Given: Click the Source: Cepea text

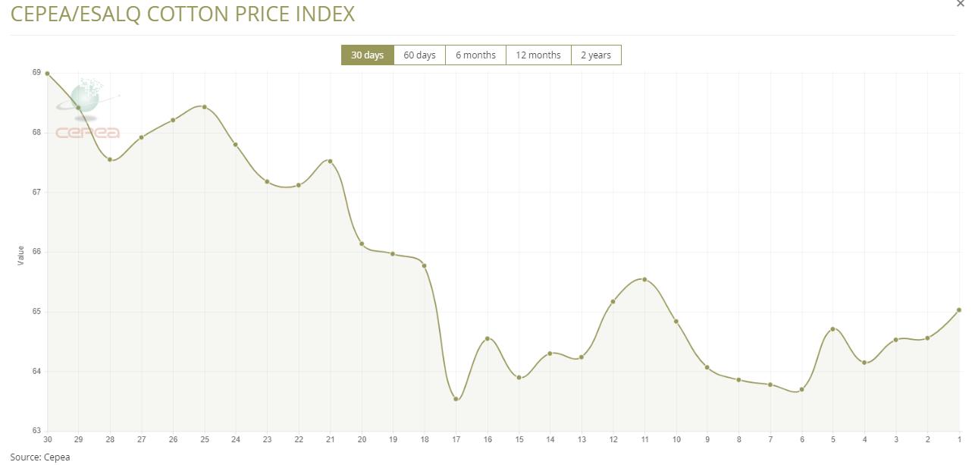Looking at the screenshot, I should pos(39,457).
